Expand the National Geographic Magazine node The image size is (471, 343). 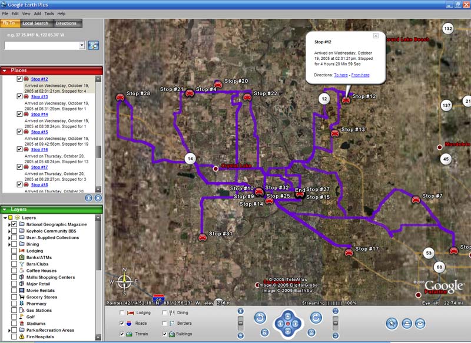9,224
